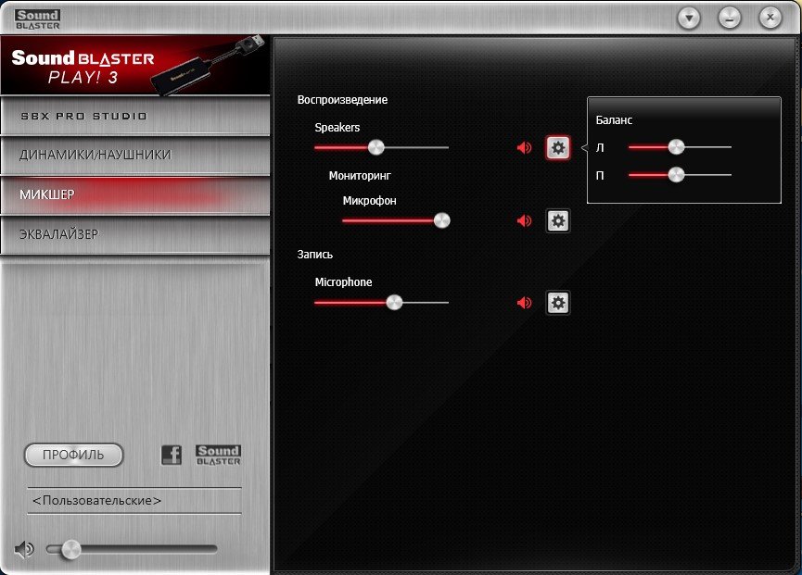802x575 pixels.
Task: Click the Микрофон monitoring slider handle
Action: coord(442,220)
